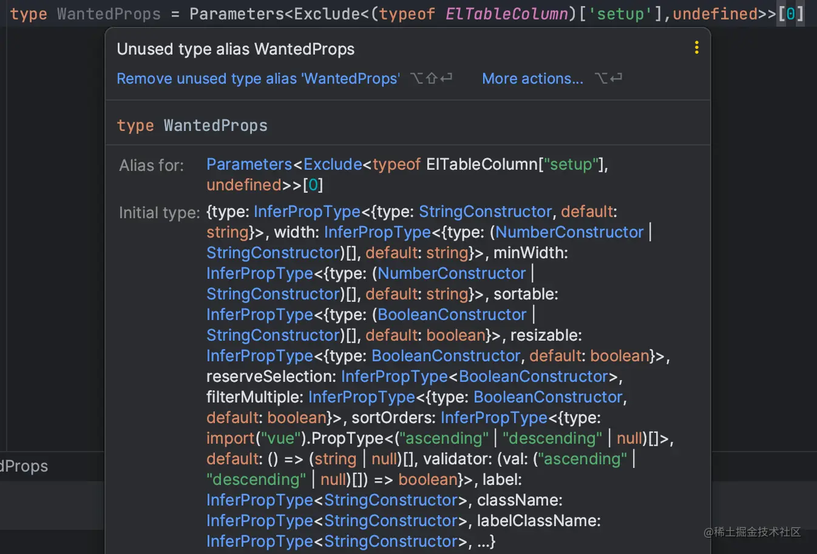Click the 'minWidth:' property text
Image resolution: width=817 pixels, height=554 pixels.
pyautogui.click(x=531, y=253)
